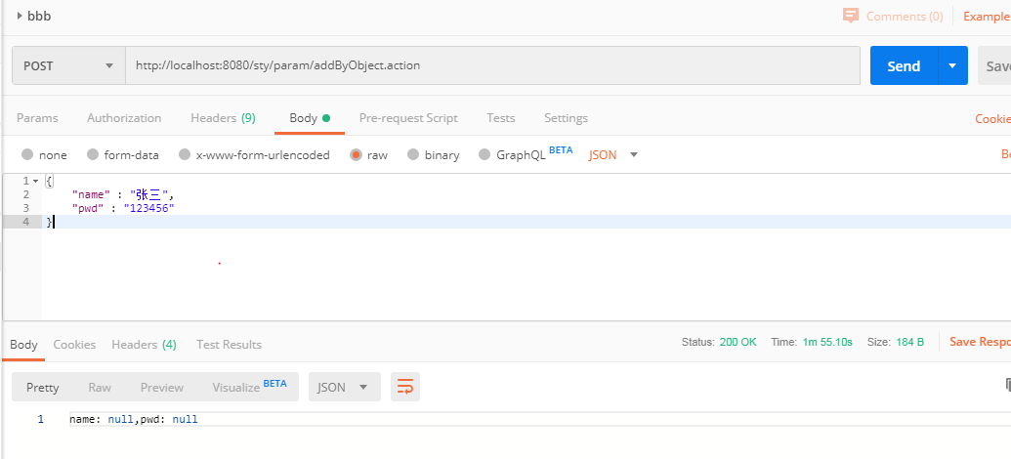Click the 200 OK status value

[x=737, y=342]
